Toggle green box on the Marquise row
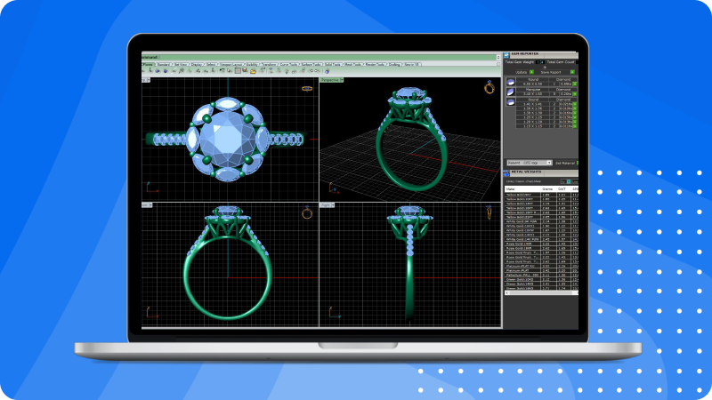This screenshot has height=400, width=712. [x=575, y=94]
